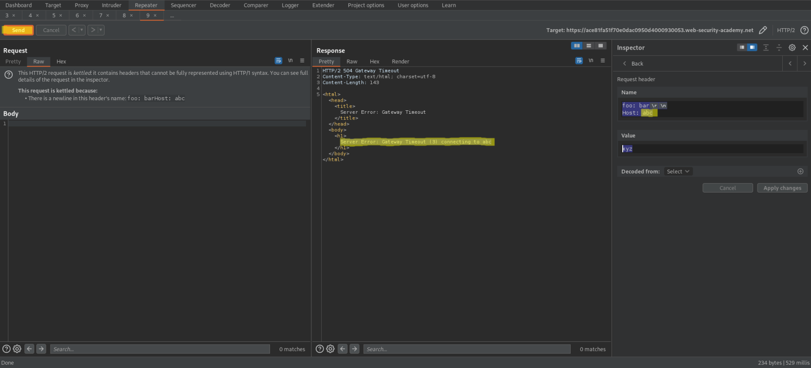
Task: Select combined tabbed request/response layout
Action: pos(601,46)
